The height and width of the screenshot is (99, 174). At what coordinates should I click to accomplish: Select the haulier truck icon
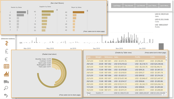tap(6, 82)
